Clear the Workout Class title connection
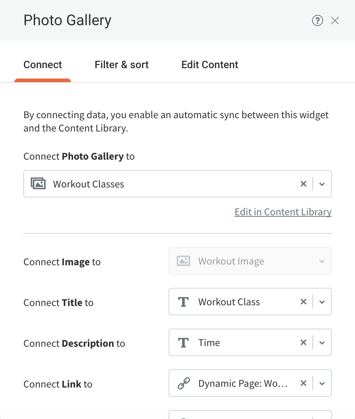The image size is (355, 419). (x=303, y=302)
